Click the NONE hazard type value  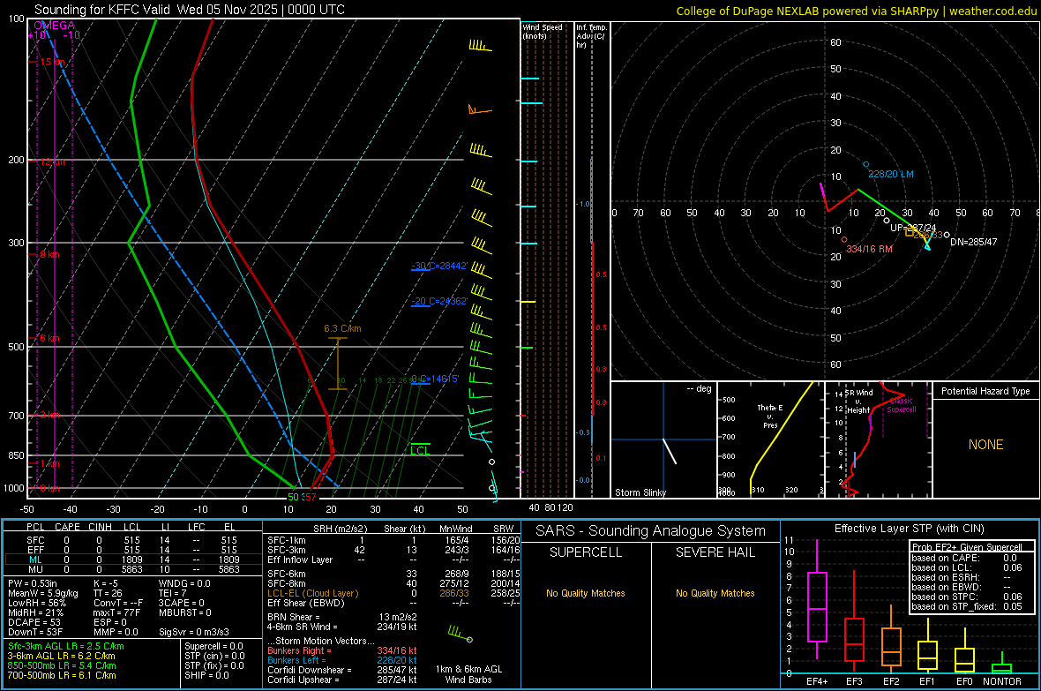tap(986, 445)
